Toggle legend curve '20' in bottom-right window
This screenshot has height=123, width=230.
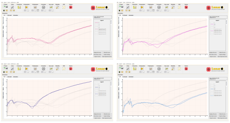(x=214, y=89)
